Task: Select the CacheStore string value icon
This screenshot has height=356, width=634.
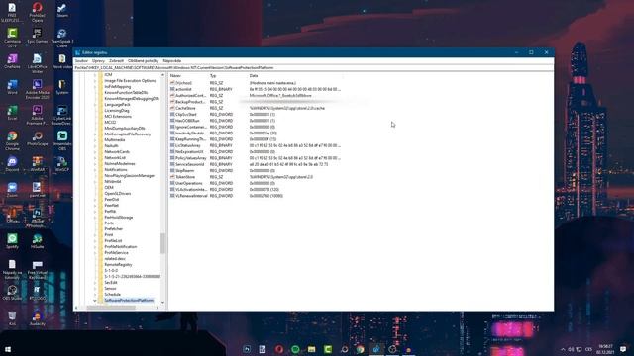Action: click(x=172, y=108)
